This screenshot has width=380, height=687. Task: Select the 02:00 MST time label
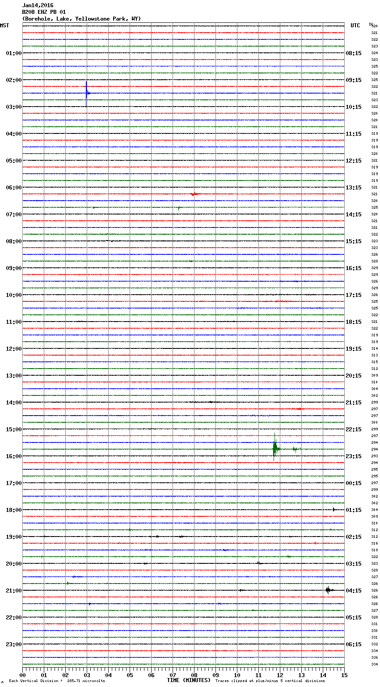(x=14, y=80)
